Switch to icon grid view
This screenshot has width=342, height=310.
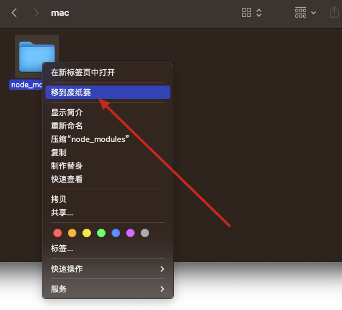246,12
